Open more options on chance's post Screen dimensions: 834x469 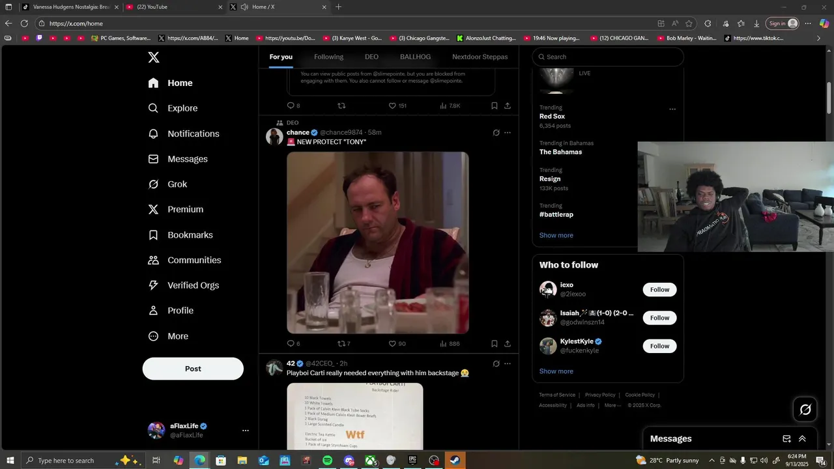click(x=508, y=133)
